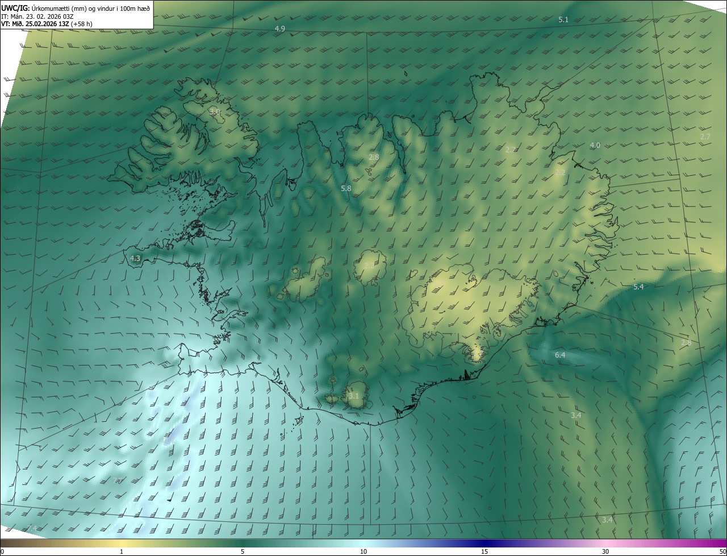Click the color scale tick label 1
Viewport: 727px width, 556px height.
(122, 551)
